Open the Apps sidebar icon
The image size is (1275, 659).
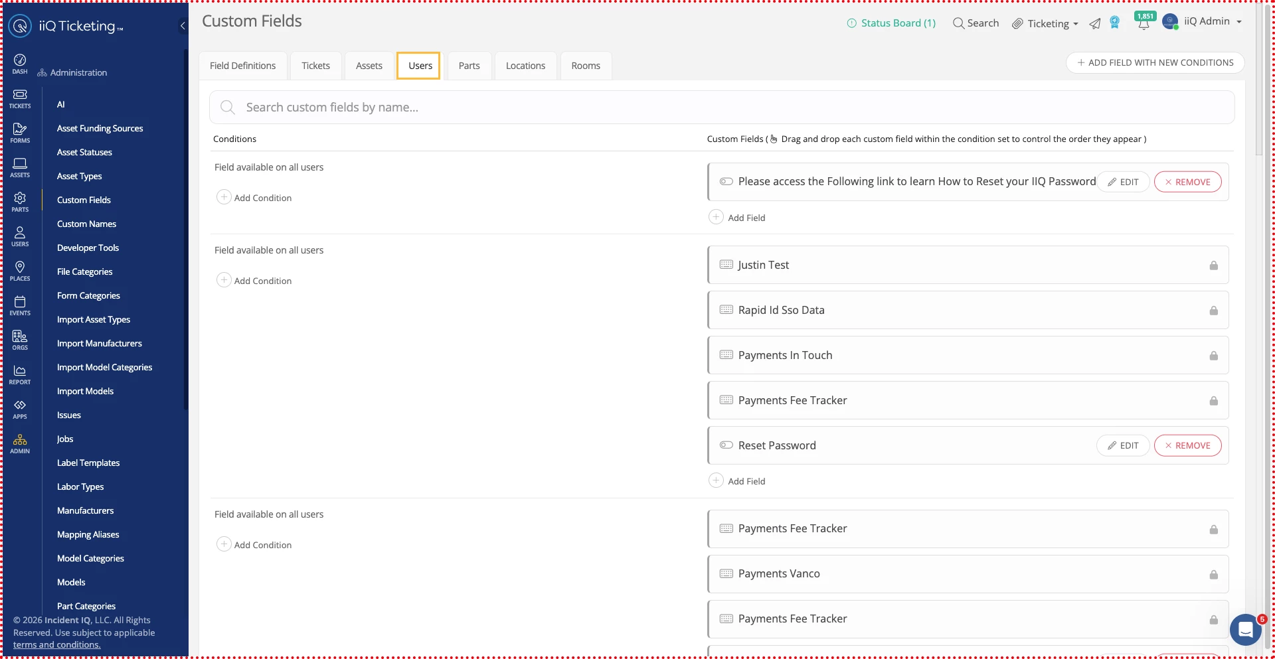(x=20, y=409)
